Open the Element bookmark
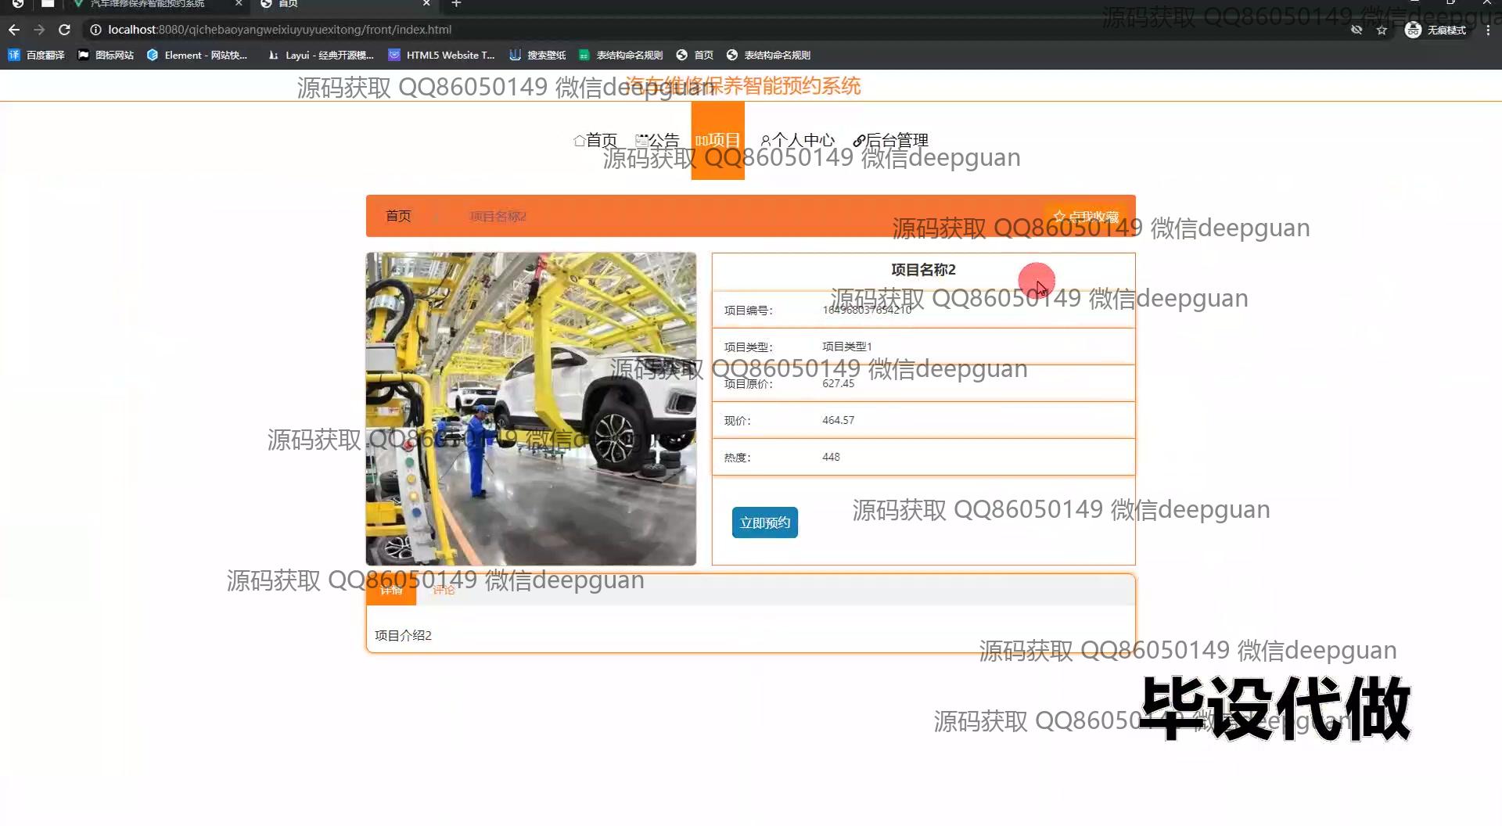The image size is (1502, 826). click(x=197, y=55)
